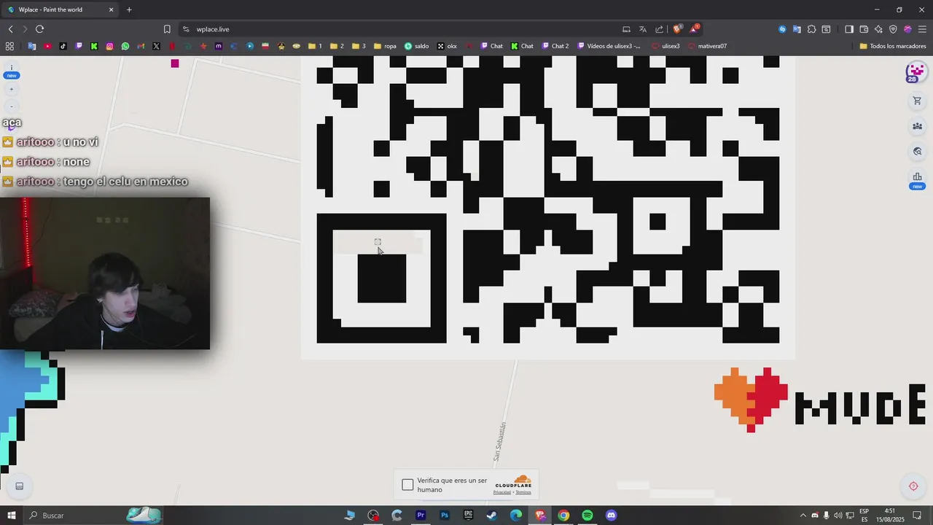The image size is (933, 525).
Task: Open the browser extensions puzzle icon
Action: [x=811, y=29]
